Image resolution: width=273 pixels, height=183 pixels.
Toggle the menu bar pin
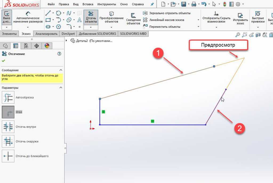(152, 4)
